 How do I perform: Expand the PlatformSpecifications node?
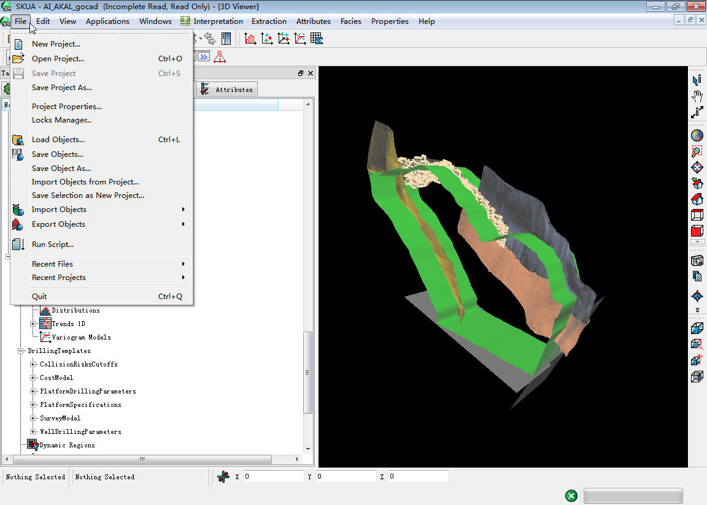point(33,404)
